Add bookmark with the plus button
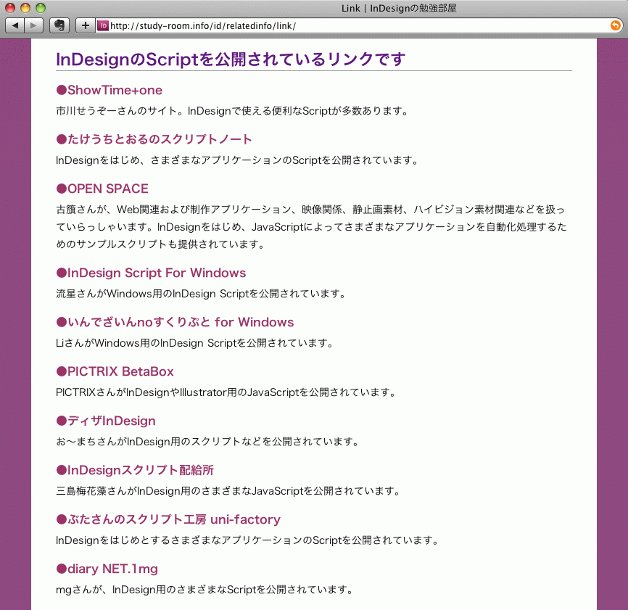628x610 pixels. tap(86, 25)
